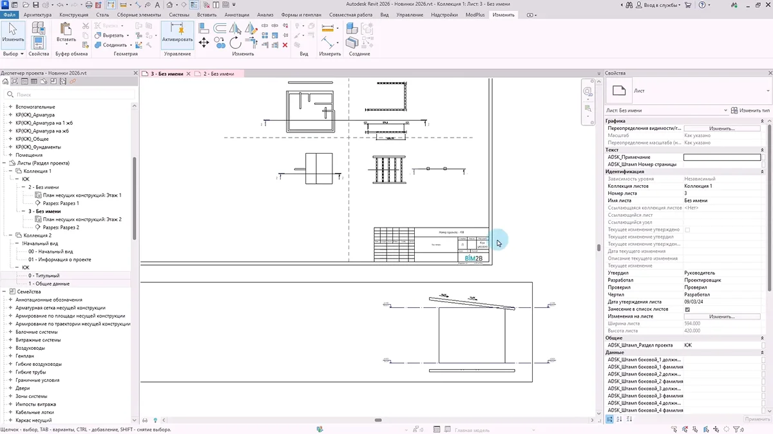Click 'Изменить тип' button in Properties
Image resolution: width=773 pixels, height=434 pixels.
[x=750, y=111]
